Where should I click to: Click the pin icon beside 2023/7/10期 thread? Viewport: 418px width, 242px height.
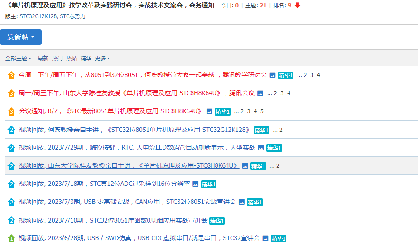tap(11, 220)
